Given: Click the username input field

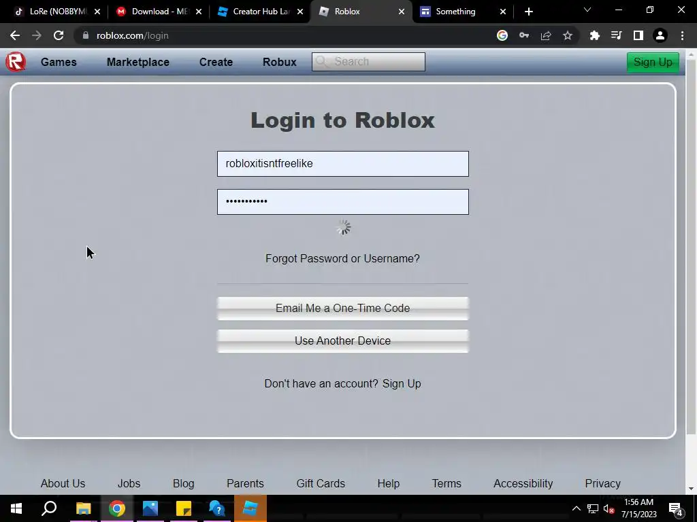Looking at the screenshot, I should tap(343, 164).
